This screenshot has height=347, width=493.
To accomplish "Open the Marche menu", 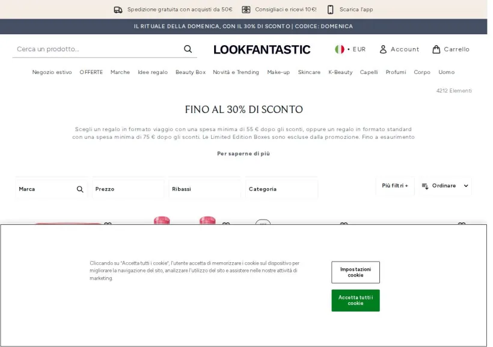I will [120, 72].
